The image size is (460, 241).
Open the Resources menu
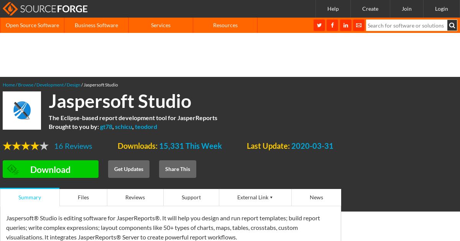pos(225,25)
